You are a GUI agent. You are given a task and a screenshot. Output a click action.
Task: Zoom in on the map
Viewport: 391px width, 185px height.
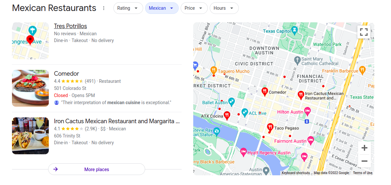point(365,148)
